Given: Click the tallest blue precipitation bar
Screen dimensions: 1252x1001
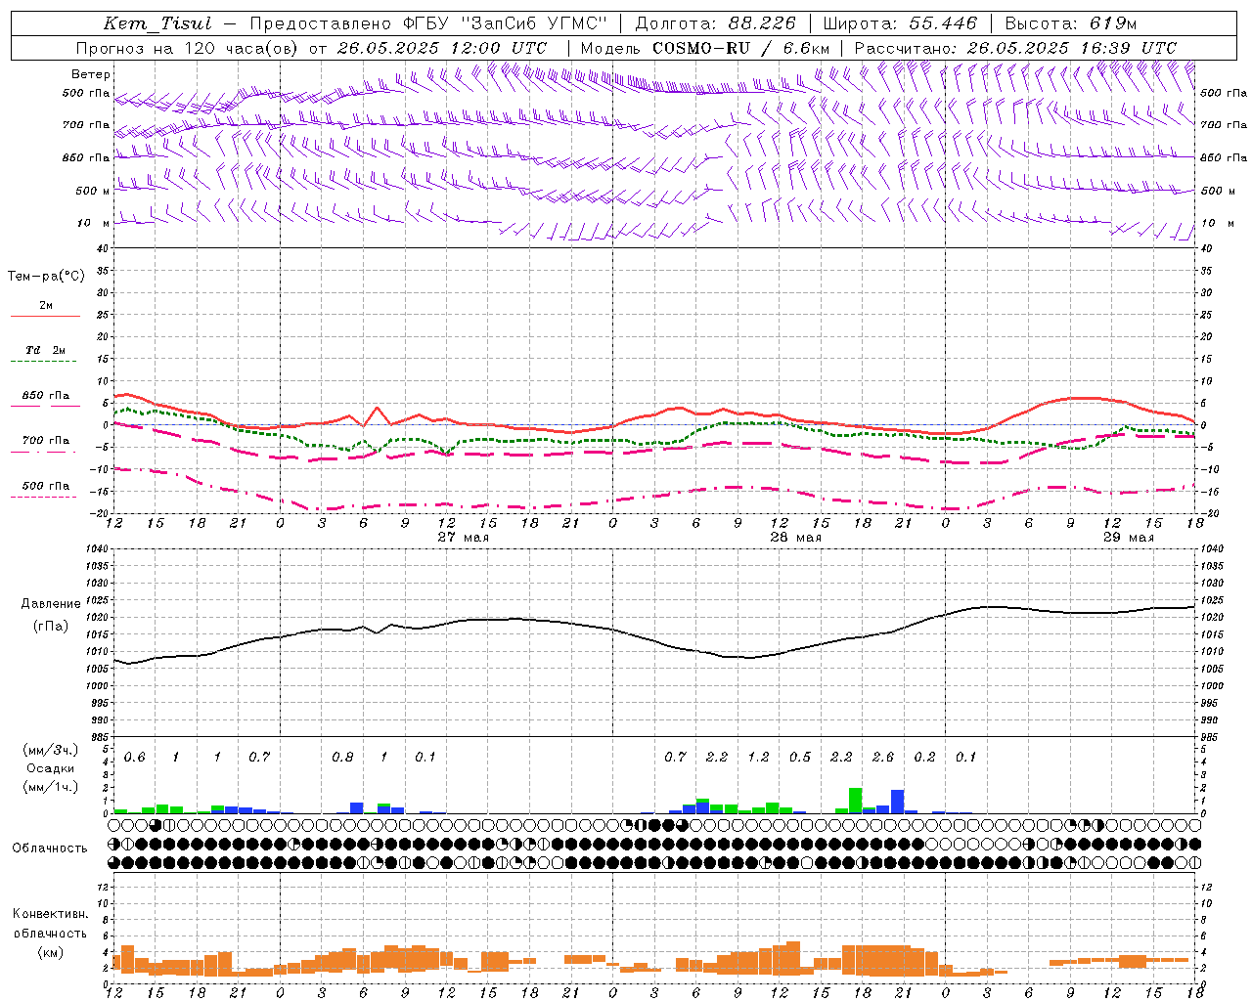Looking at the screenshot, I should (x=897, y=801).
